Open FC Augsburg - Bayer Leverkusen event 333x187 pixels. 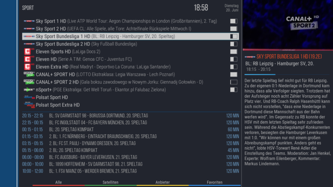131,157
